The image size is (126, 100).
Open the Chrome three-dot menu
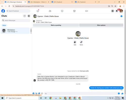pyautogui.click(x=124, y=6)
